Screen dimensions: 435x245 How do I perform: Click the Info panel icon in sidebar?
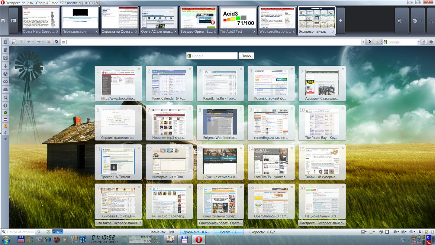5,106
